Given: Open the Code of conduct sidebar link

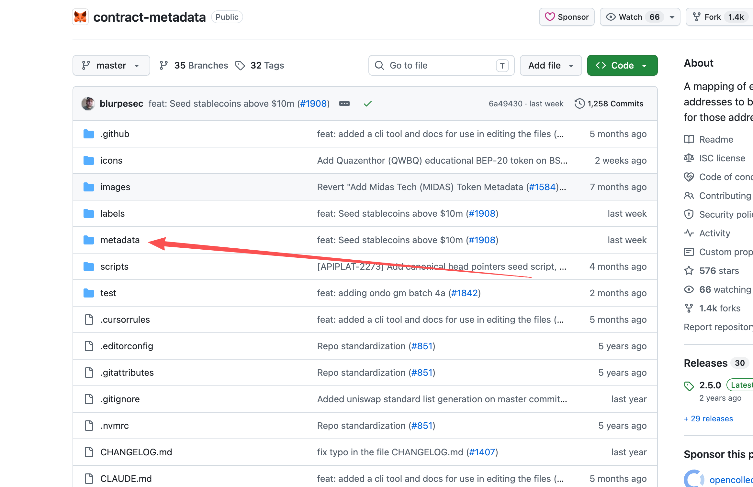Looking at the screenshot, I should coord(718,177).
